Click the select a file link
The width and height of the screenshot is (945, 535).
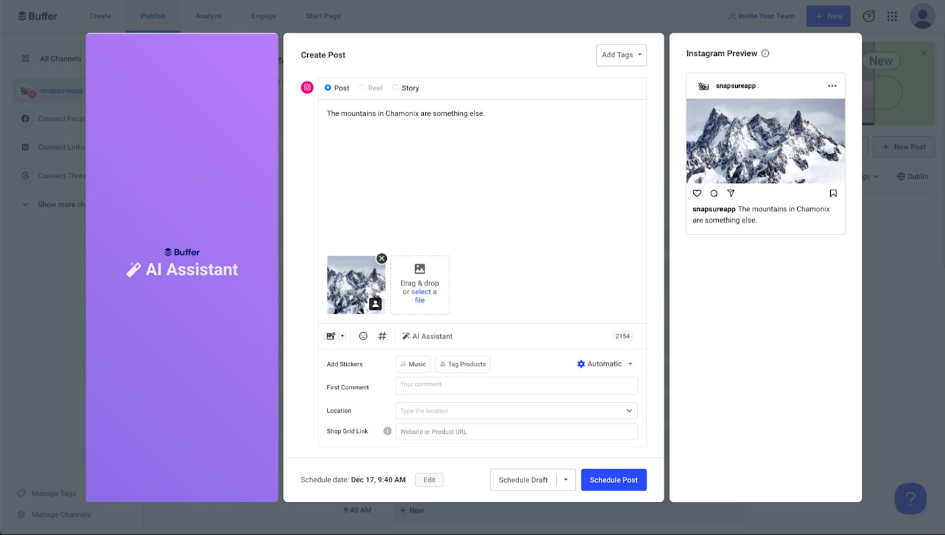coord(423,295)
